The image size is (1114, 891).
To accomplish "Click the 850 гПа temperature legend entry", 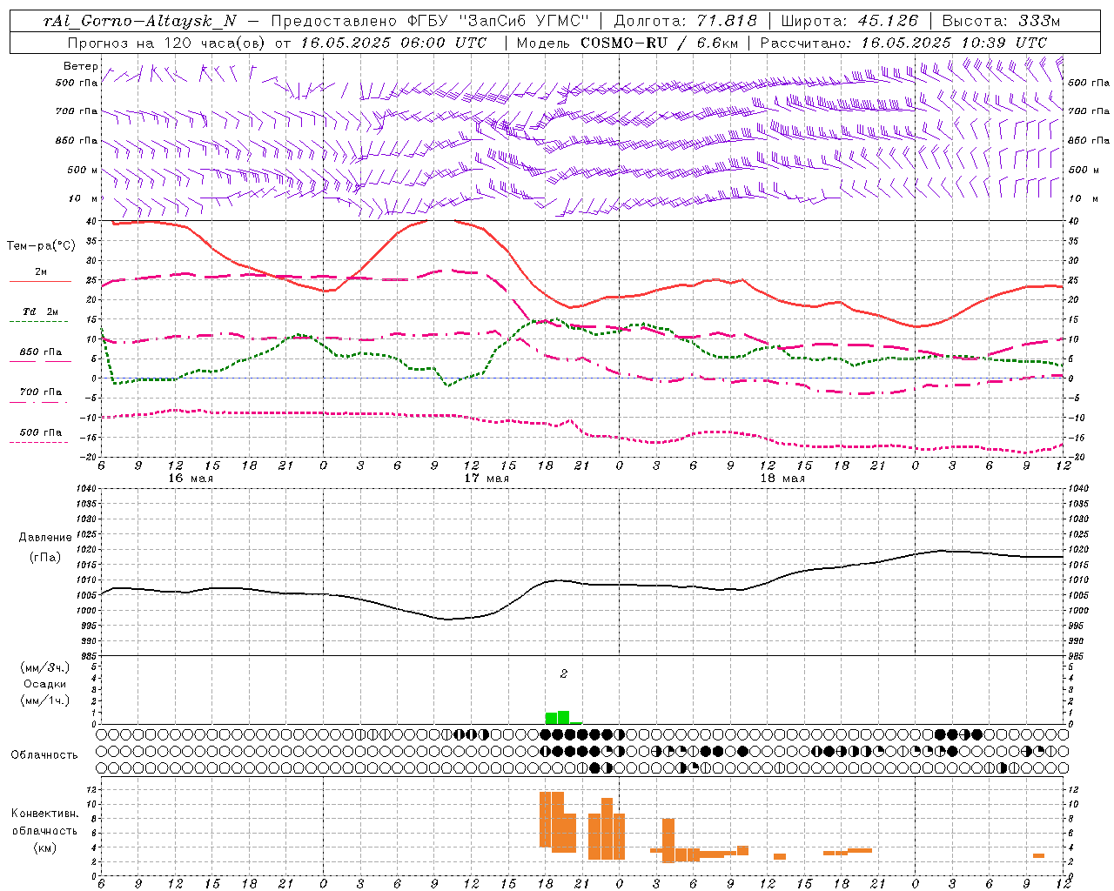I will click(41, 352).
